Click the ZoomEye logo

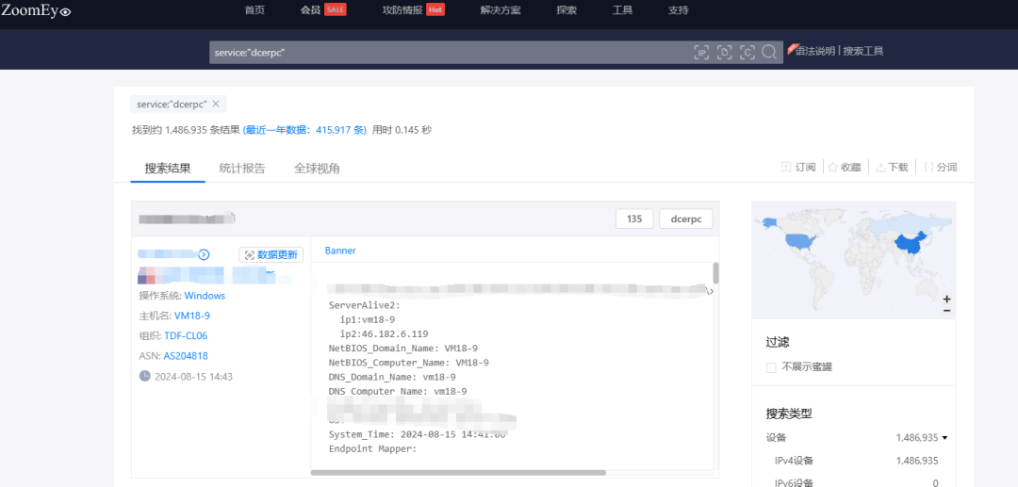pos(36,10)
